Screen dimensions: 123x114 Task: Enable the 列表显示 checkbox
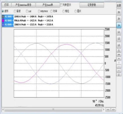point(61,5)
